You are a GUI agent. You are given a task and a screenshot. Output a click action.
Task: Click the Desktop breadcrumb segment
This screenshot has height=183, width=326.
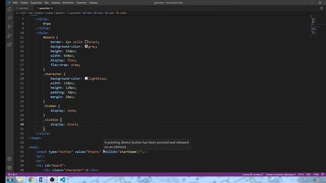pos(39,13)
